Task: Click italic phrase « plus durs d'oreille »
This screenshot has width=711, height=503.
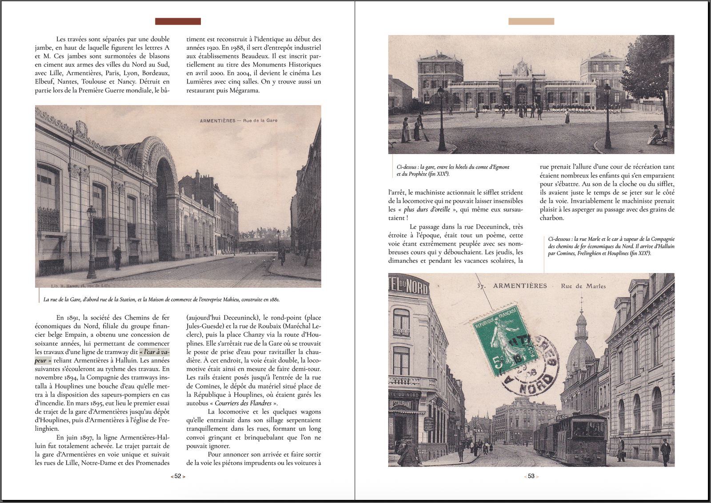Action: pos(427,210)
